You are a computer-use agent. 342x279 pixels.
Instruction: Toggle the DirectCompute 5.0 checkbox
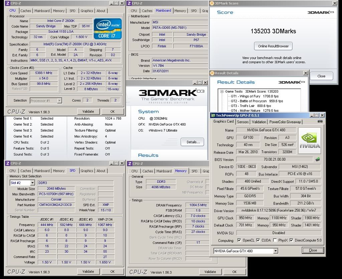point(292,241)
